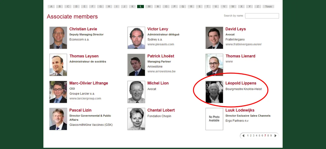The width and height of the screenshot is (326, 149).
Task: Open Thomas Lienard's profile photo
Action: 214,65
